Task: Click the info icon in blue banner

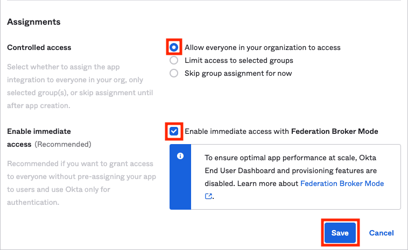Action: click(180, 156)
